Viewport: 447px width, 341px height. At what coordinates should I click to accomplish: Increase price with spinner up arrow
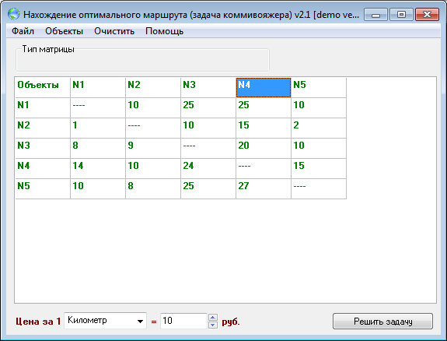pos(213,318)
